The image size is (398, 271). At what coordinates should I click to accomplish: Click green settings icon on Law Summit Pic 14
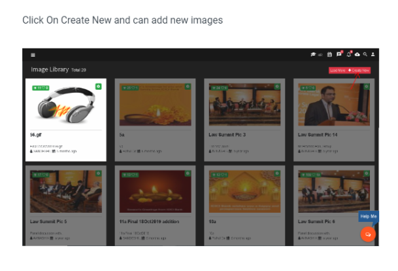pos(367,86)
